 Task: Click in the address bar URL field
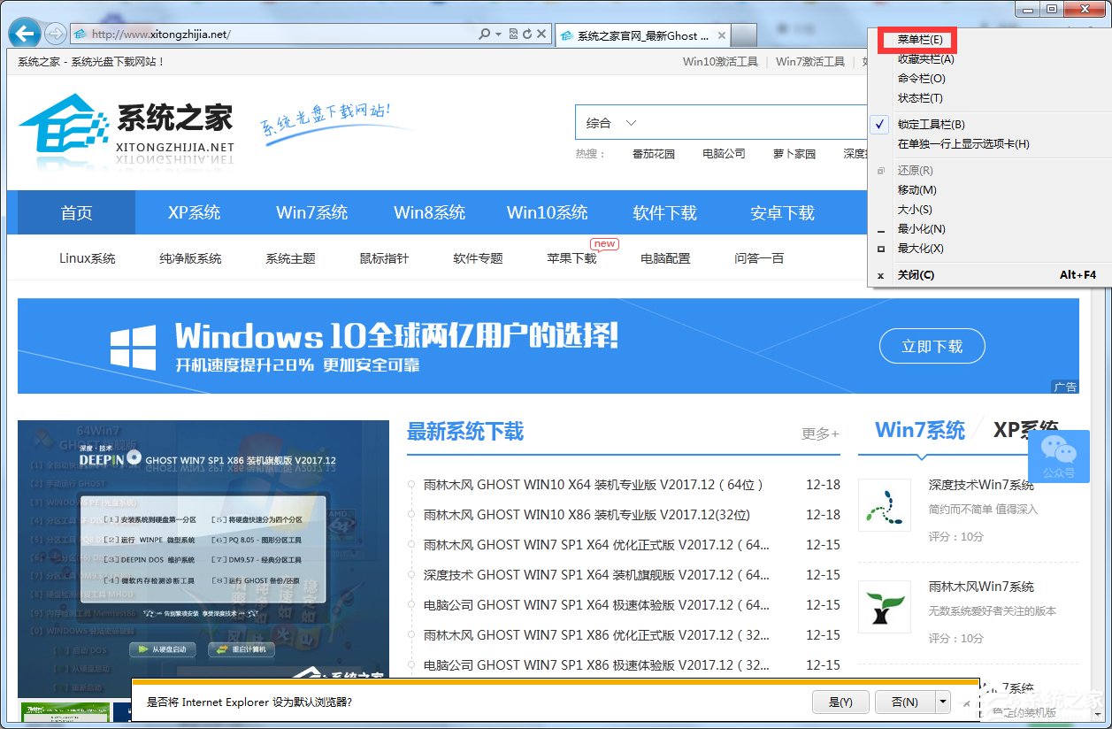point(265,33)
